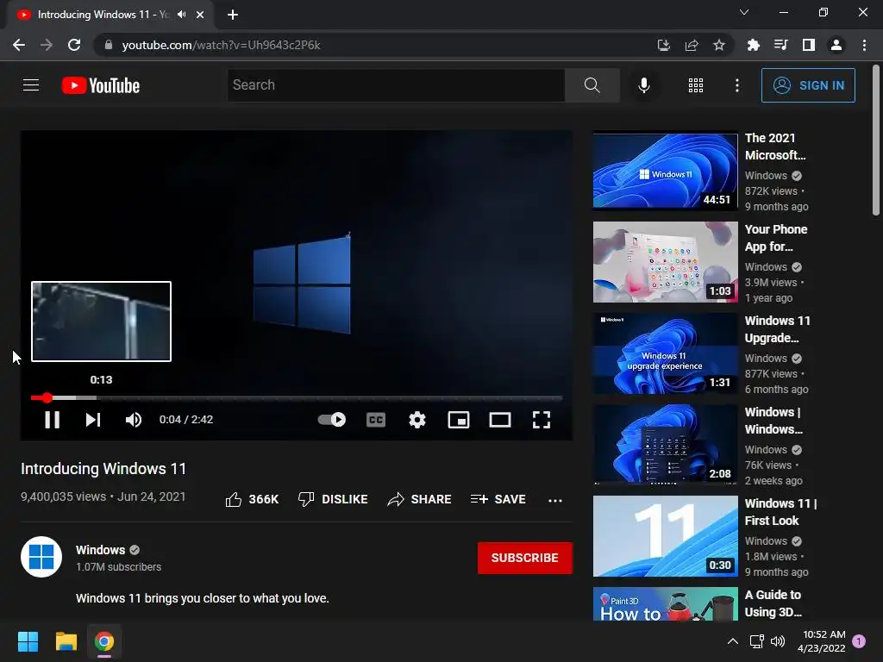Mute the video player volume

134,420
